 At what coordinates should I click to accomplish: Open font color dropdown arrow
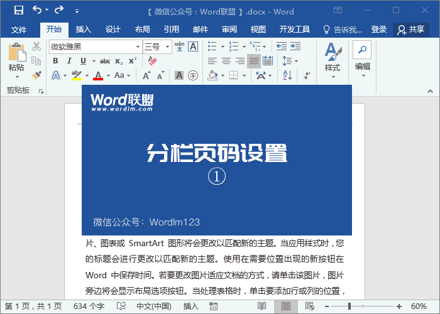coord(108,76)
